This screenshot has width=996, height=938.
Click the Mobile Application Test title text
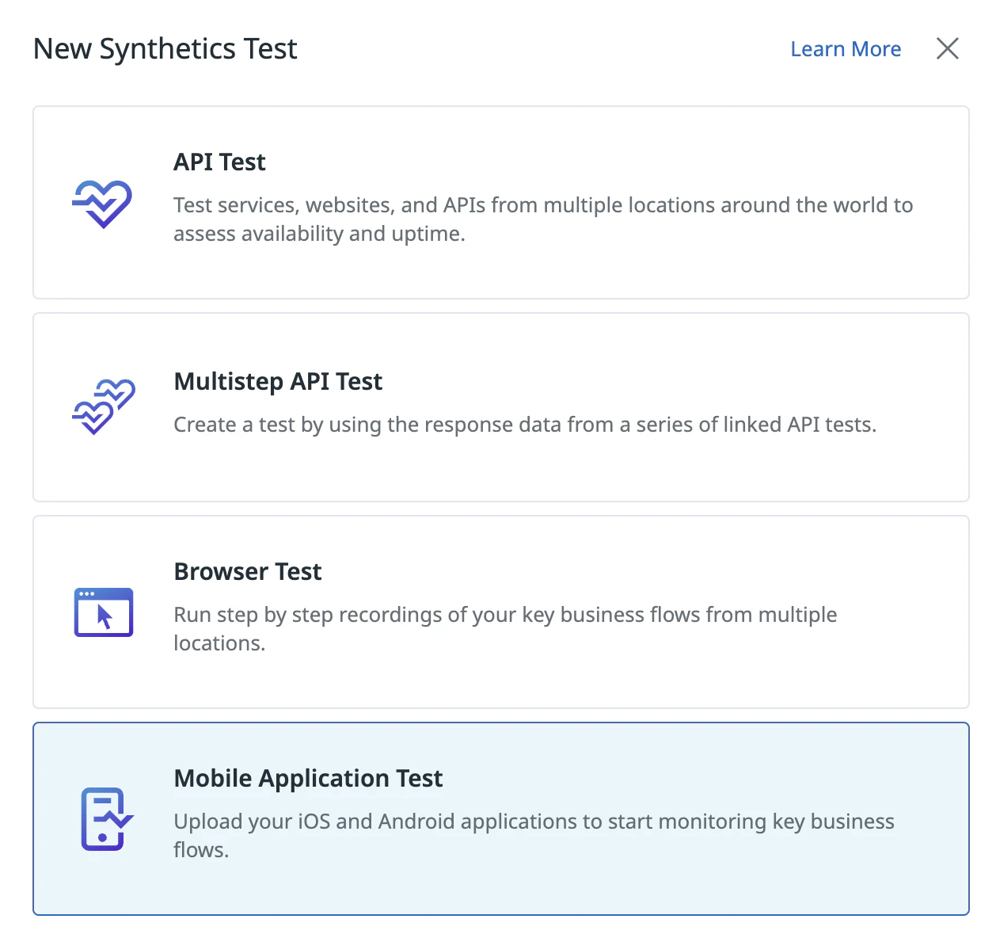[308, 778]
